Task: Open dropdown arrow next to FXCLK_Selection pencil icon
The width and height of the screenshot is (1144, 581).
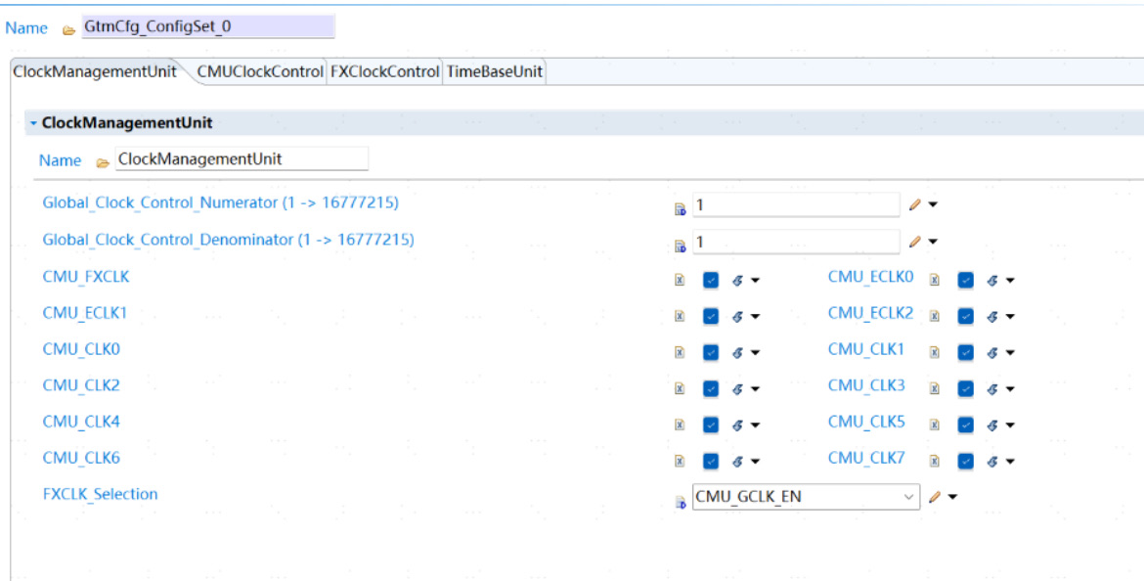Action: pyautogui.click(x=952, y=497)
